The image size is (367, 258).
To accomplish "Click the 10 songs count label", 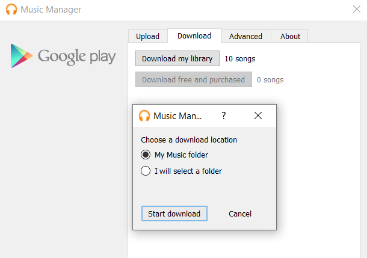I will coord(240,59).
